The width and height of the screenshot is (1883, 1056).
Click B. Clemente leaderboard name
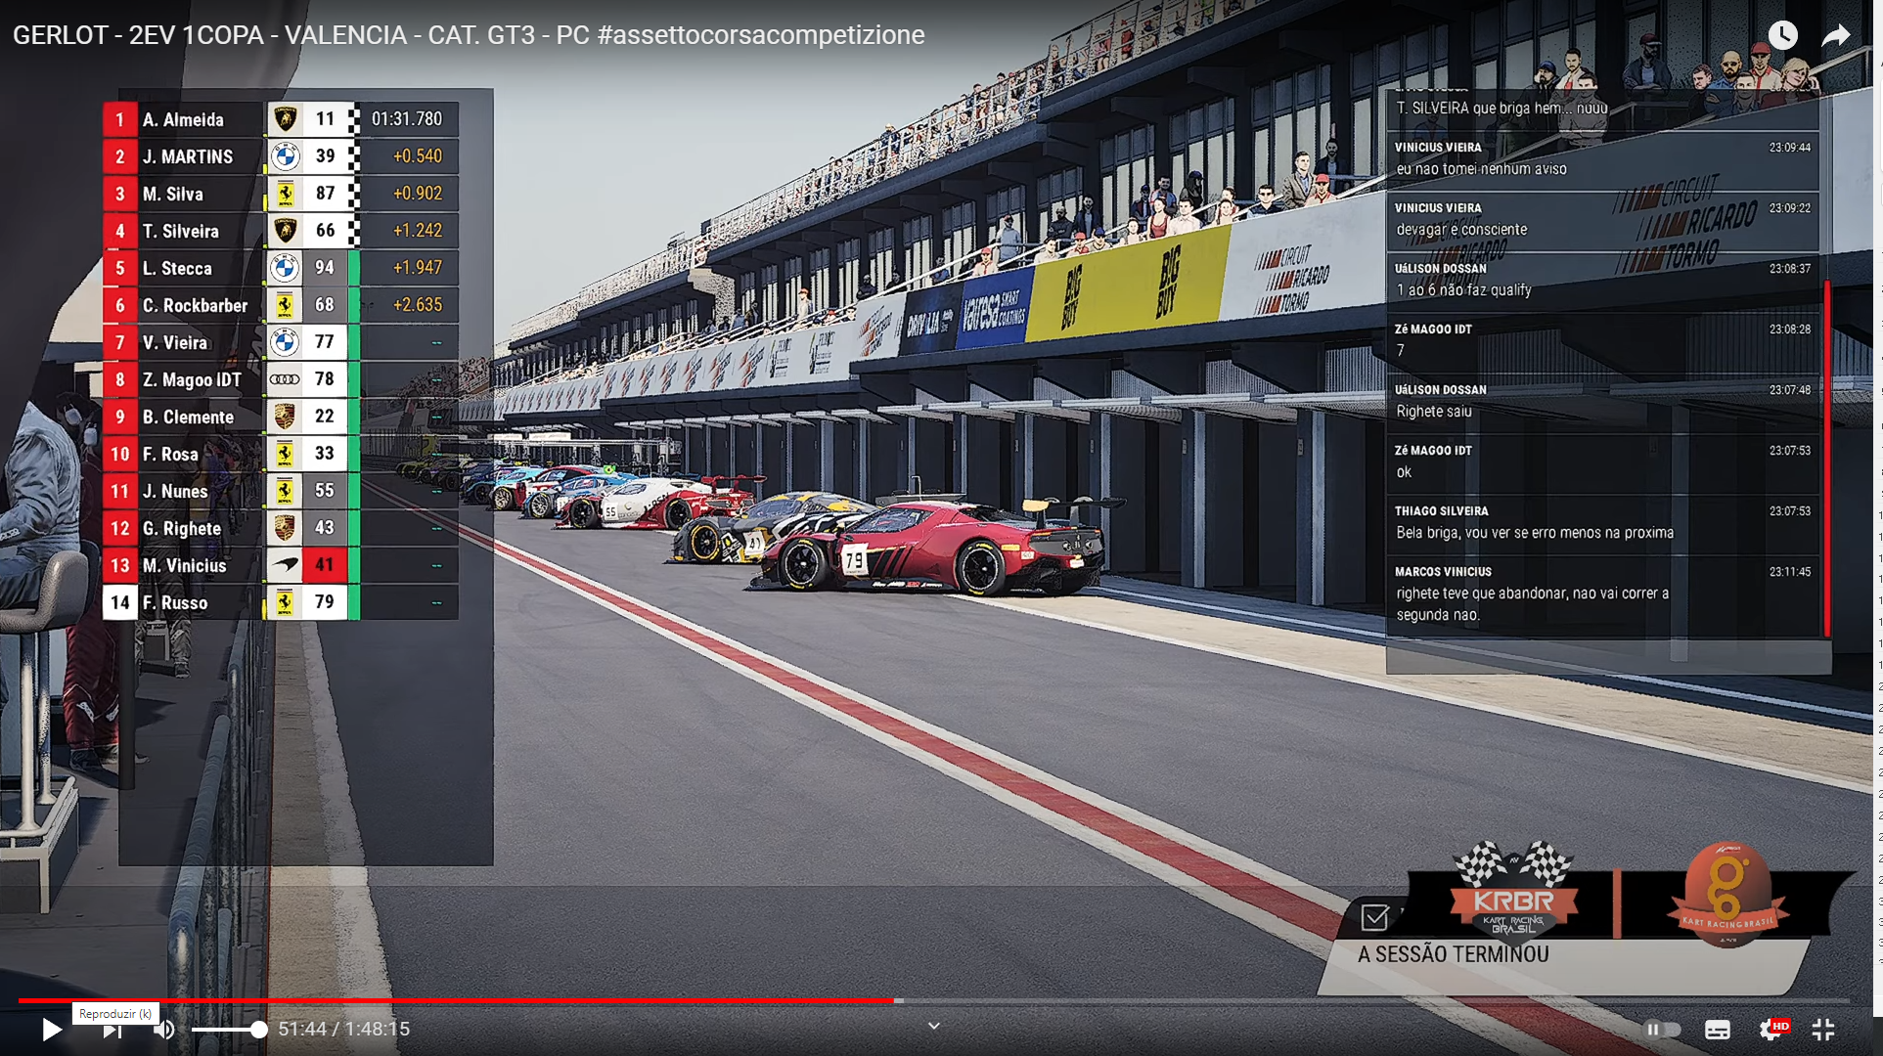pos(188,417)
